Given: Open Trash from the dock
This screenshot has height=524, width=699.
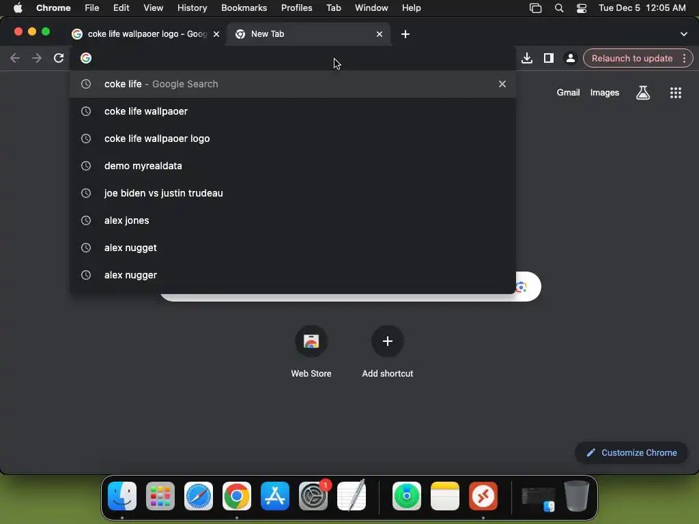Looking at the screenshot, I should pyautogui.click(x=576, y=496).
